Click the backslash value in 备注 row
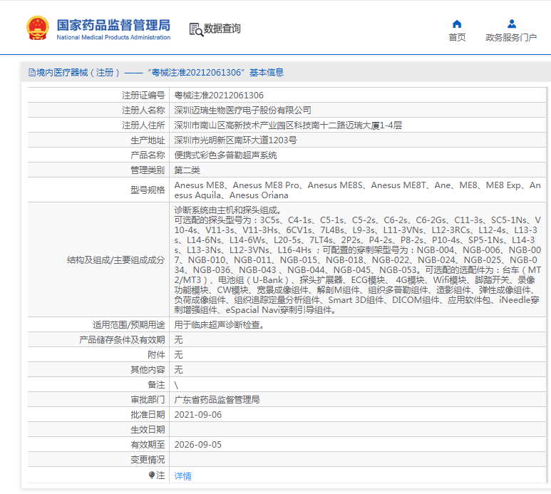551x494 pixels. 176,386
